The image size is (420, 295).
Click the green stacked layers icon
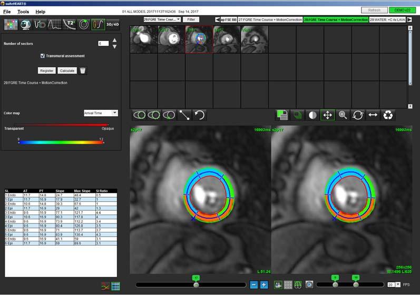[297, 115]
